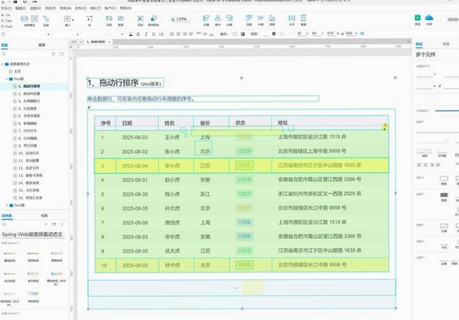Click the Italic formatting icon

pos(146,34)
